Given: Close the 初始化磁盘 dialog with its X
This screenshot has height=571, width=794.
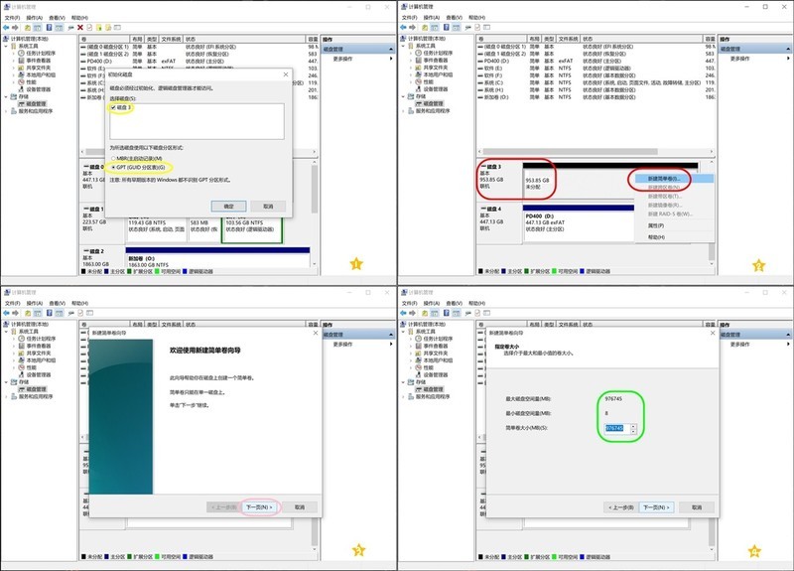Looking at the screenshot, I should pyautogui.click(x=286, y=74).
